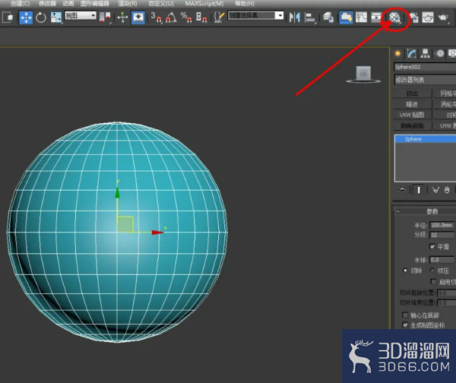The height and width of the screenshot is (383, 456).
Task: Click Remove Modifier trash icon
Action: coord(447,190)
